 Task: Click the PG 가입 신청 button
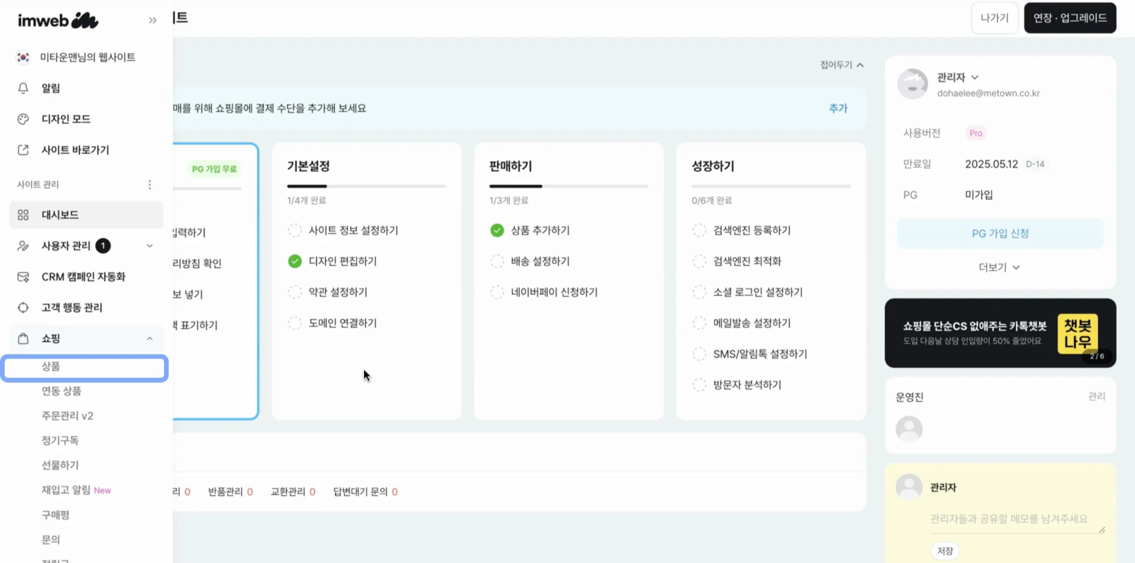coord(999,233)
